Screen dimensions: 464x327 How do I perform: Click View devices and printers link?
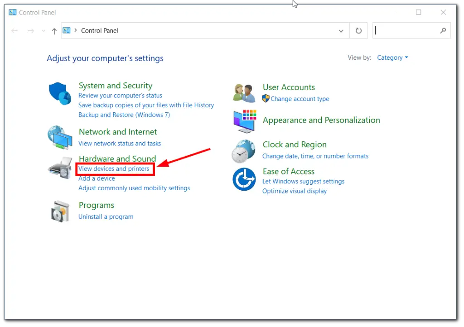[x=114, y=169]
